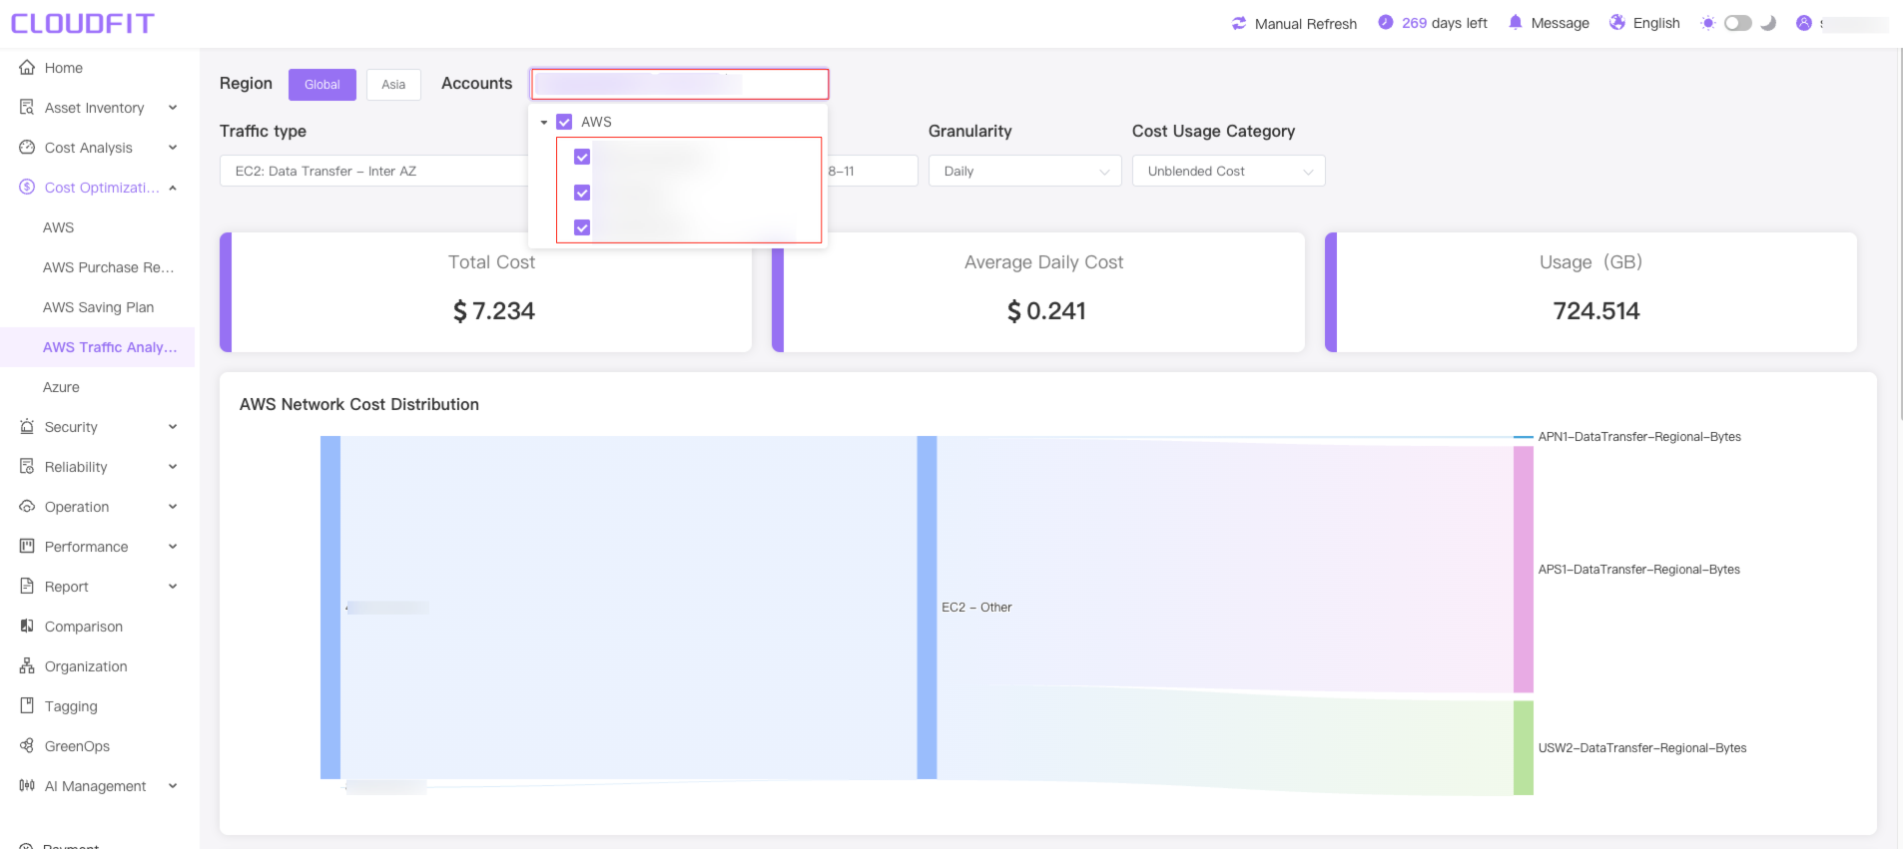Collapse the AWS tree node arrow

tap(544, 122)
